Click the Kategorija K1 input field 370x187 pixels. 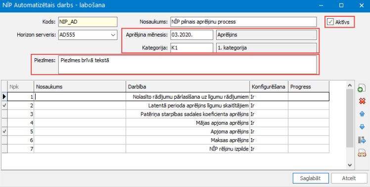click(x=191, y=48)
